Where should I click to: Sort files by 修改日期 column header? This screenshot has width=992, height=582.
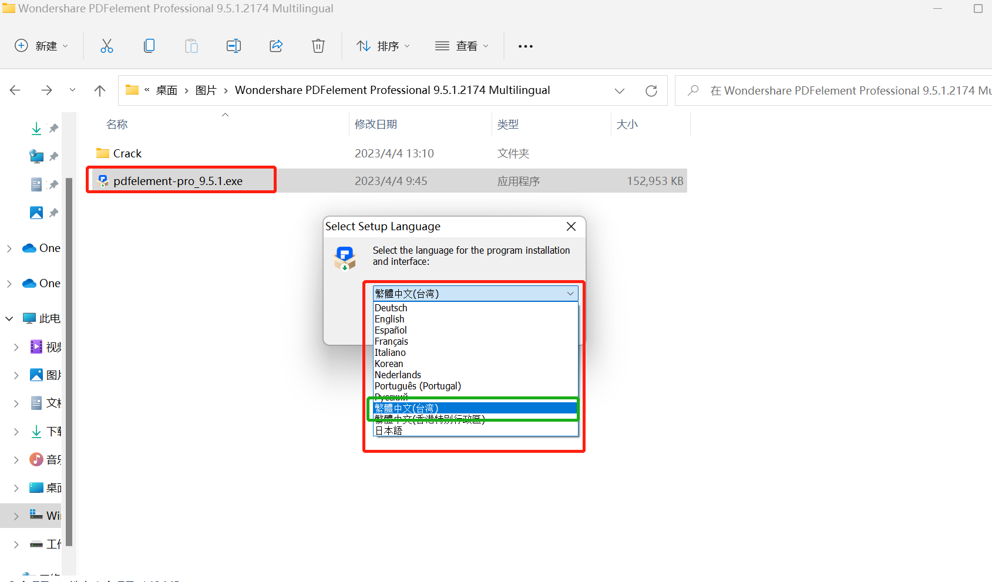376,125
